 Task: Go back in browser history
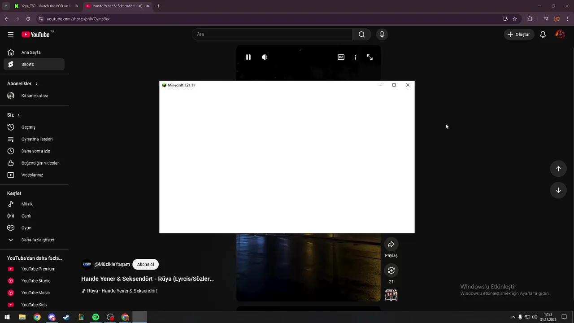pyautogui.click(x=6, y=19)
